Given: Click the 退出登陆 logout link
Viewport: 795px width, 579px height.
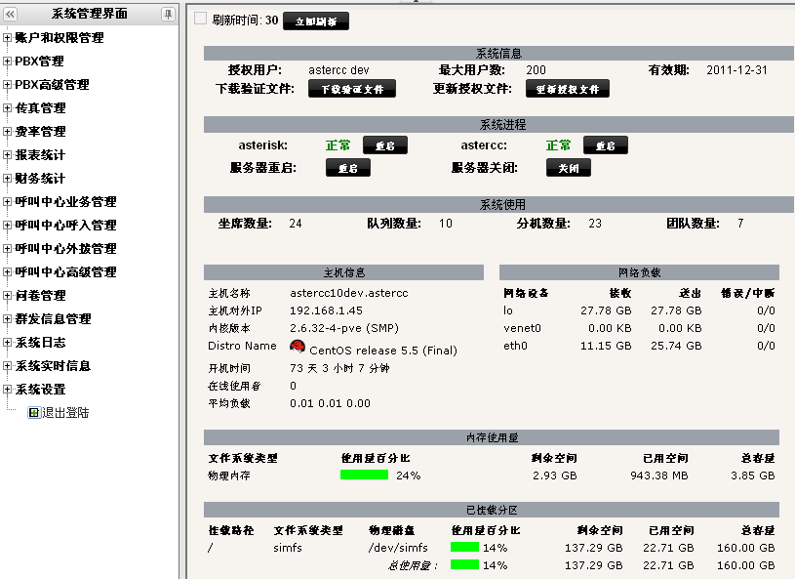Looking at the screenshot, I should tap(65, 413).
